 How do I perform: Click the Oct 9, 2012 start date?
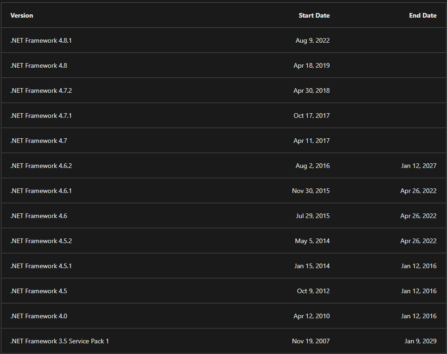[313, 291]
